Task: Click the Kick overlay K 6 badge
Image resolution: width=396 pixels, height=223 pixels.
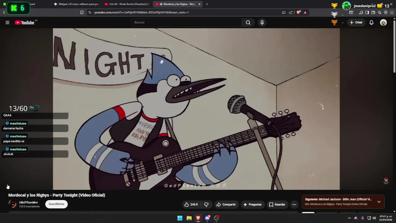Action: coord(18,8)
